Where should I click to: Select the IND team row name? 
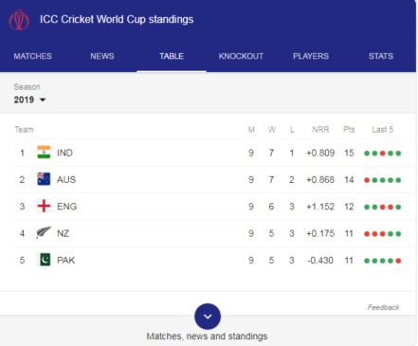pyautogui.click(x=64, y=153)
